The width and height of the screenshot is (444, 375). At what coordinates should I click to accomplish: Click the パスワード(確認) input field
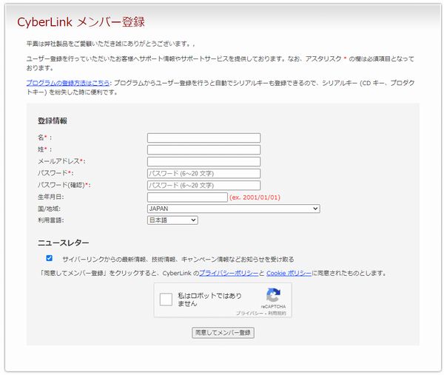point(203,186)
